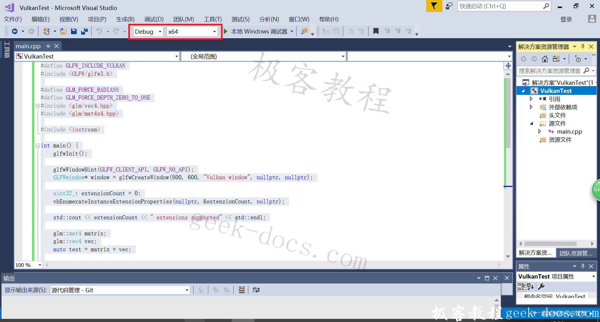Click the split editor handle above scrollbar
This screenshot has height=322, width=600.
[x=508, y=66]
